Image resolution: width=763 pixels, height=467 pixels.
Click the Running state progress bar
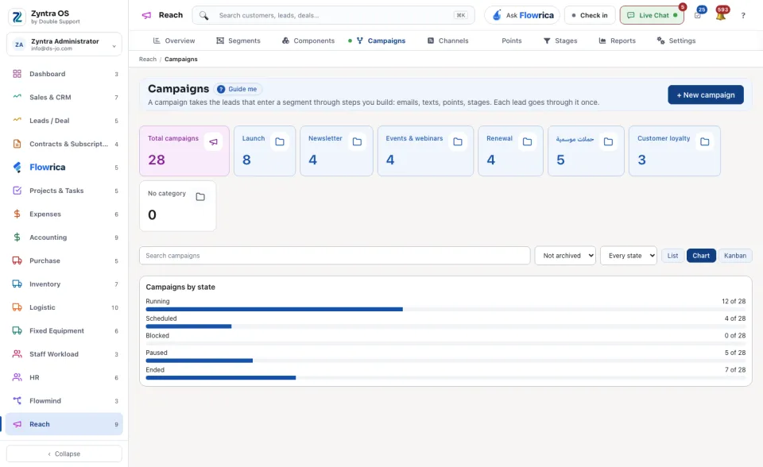point(446,309)
